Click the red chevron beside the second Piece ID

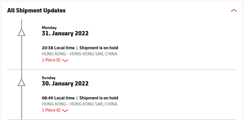point(65,110)
